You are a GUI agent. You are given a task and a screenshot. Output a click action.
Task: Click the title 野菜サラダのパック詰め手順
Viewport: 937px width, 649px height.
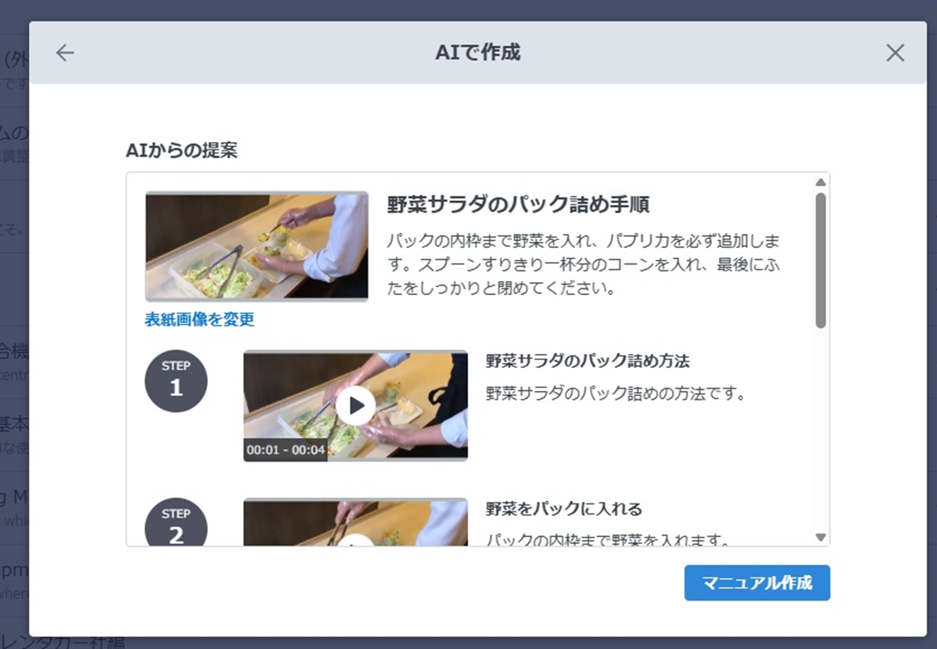[x=518, y=204]
